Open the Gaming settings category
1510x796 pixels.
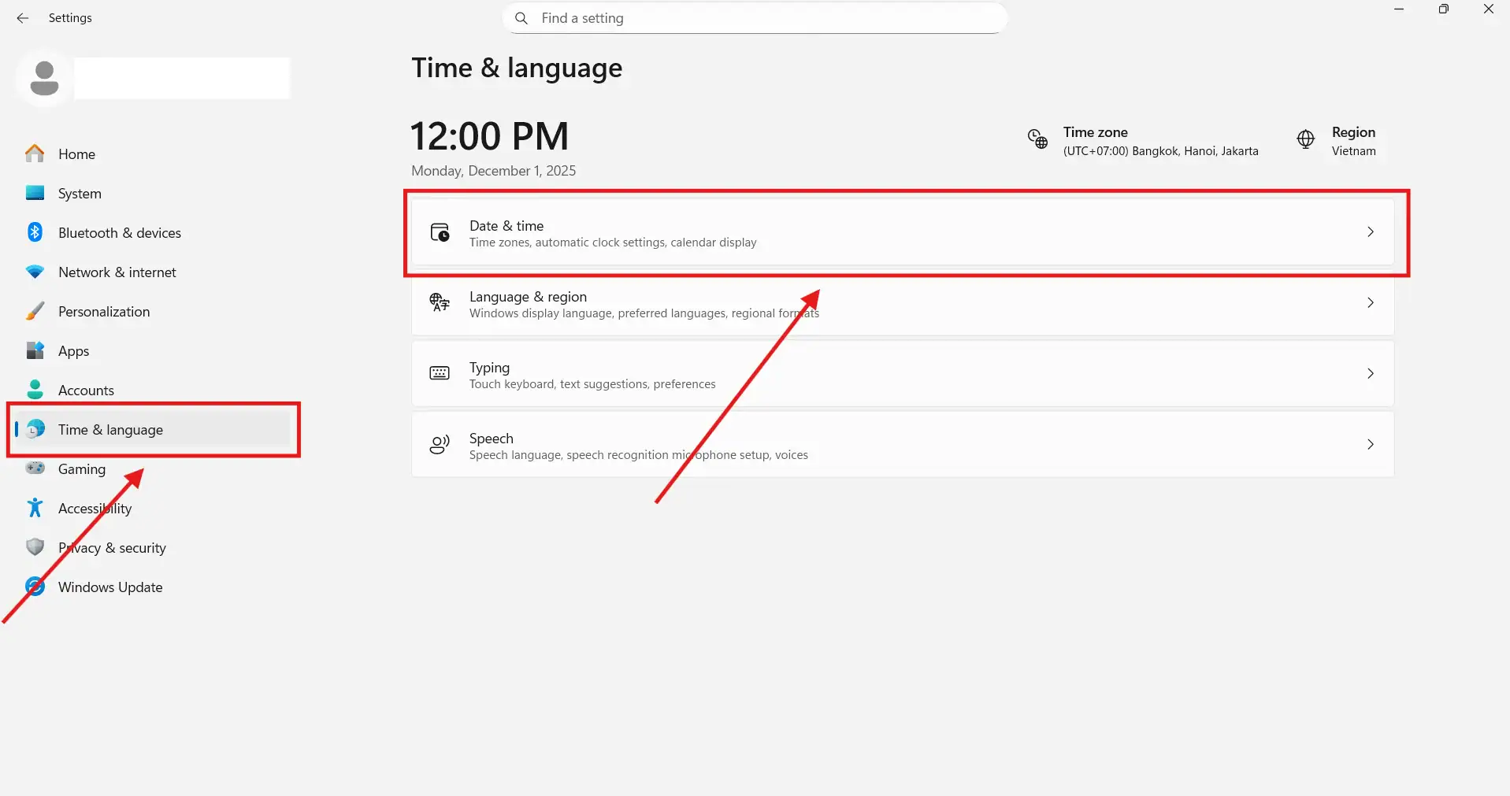(81, 469)
